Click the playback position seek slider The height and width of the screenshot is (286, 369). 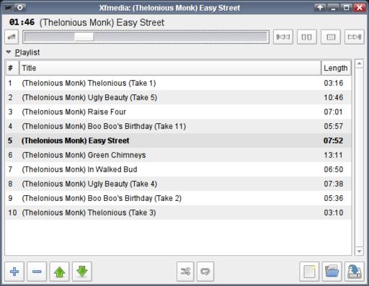[146, 37]
